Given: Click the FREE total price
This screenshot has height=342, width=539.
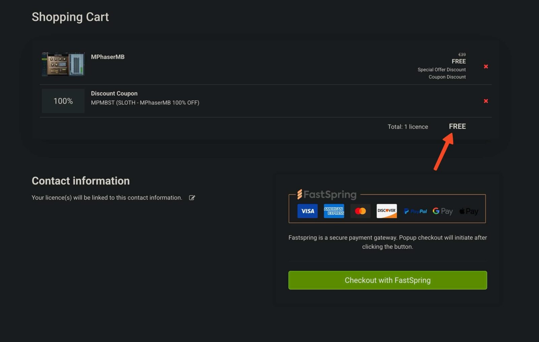Looking at the screenshot, I should click(457, 126).
